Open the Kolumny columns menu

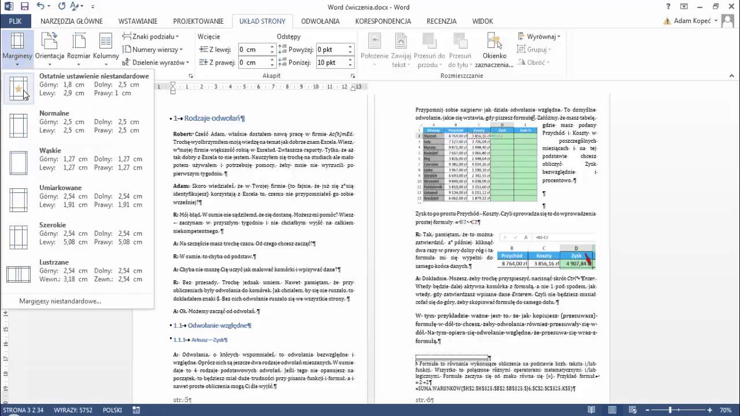106,49
